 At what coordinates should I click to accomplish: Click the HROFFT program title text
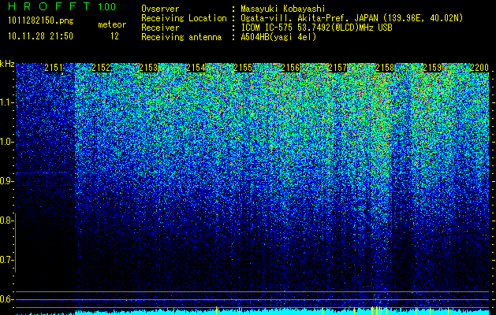click(x=48, y=6)
